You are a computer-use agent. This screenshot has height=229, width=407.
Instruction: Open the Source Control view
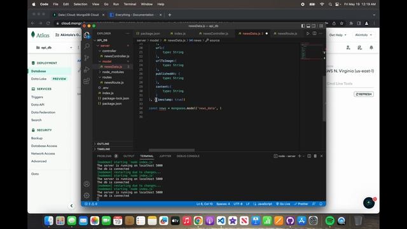tap(86, 58)
